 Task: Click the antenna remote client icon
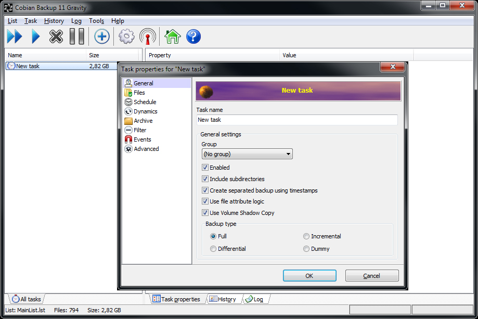pyautogui.click(x=148, y=36)
